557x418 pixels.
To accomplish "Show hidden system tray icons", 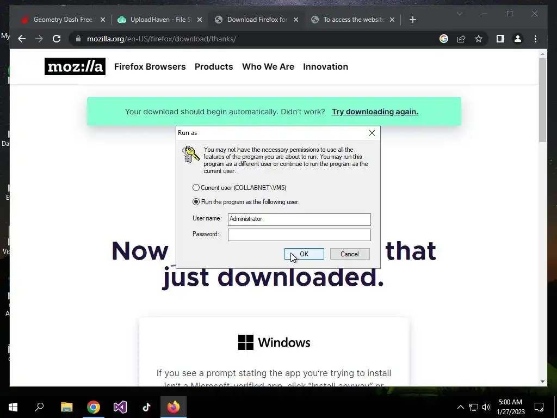I will point(460,407).
